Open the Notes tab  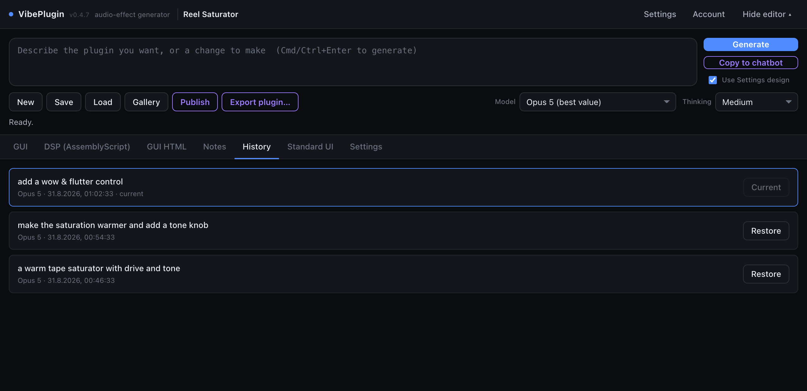pyautogui.click(x=215, y=147)
